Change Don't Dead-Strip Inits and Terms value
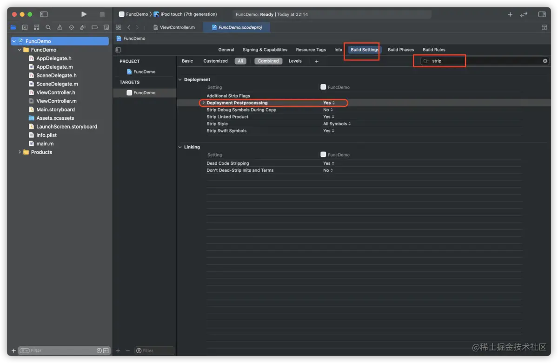The image size is (558, 363). click(x=328, y=170)
